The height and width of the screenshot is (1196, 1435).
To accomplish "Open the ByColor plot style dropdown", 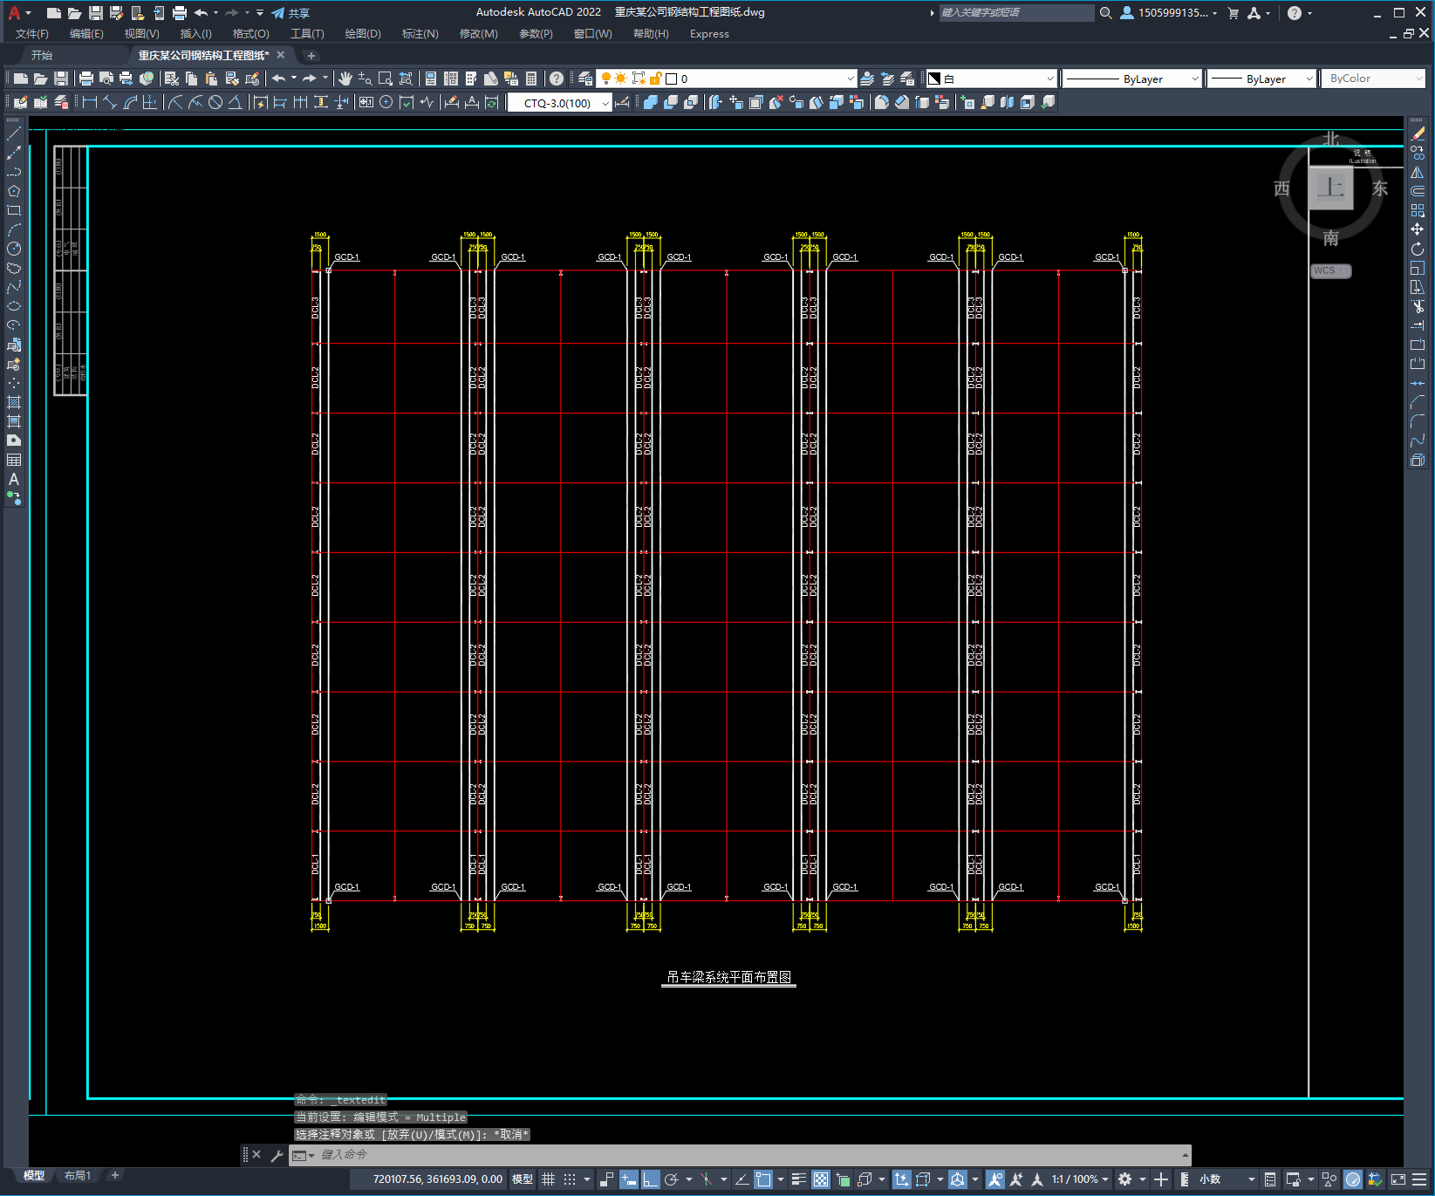I will (1373, 79).
